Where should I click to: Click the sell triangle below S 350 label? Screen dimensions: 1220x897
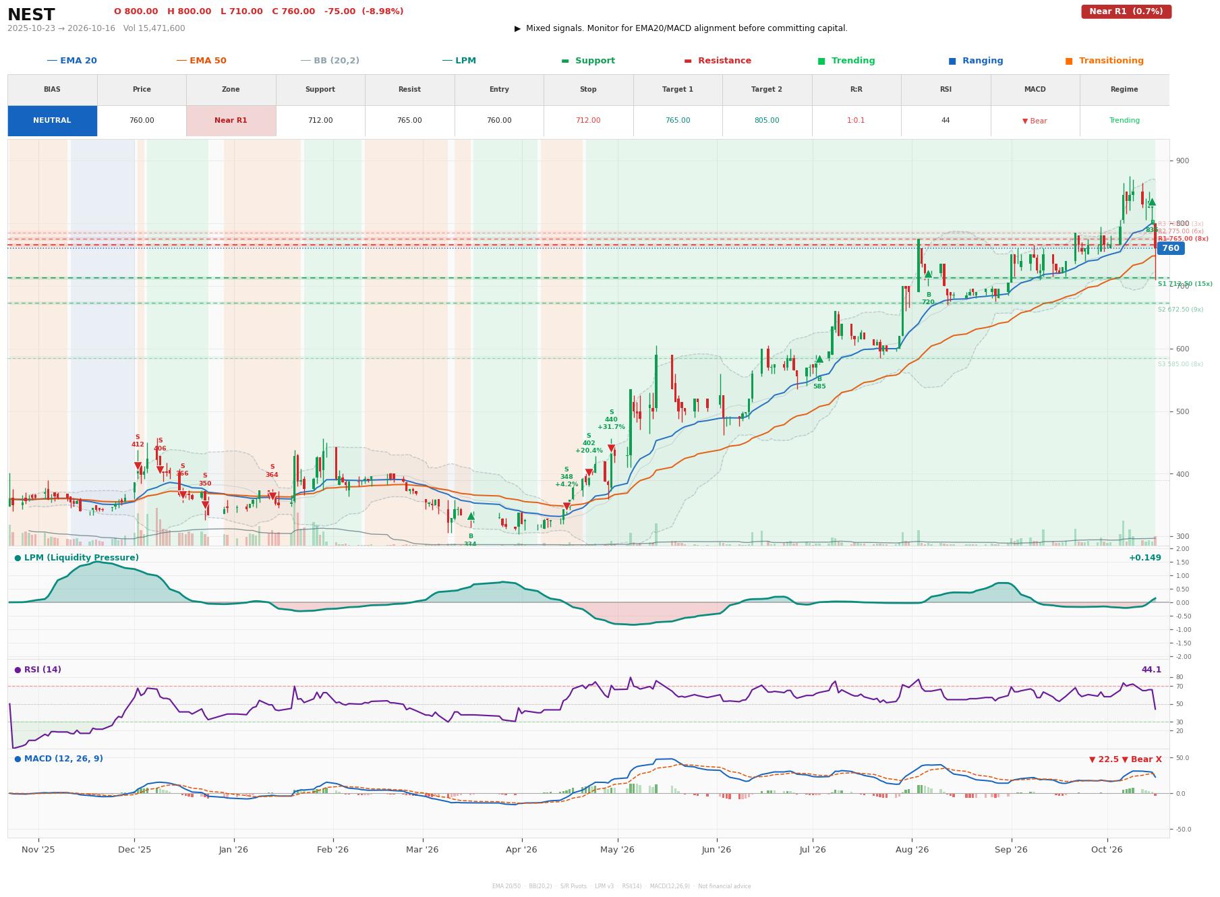(x=205, y=505)
